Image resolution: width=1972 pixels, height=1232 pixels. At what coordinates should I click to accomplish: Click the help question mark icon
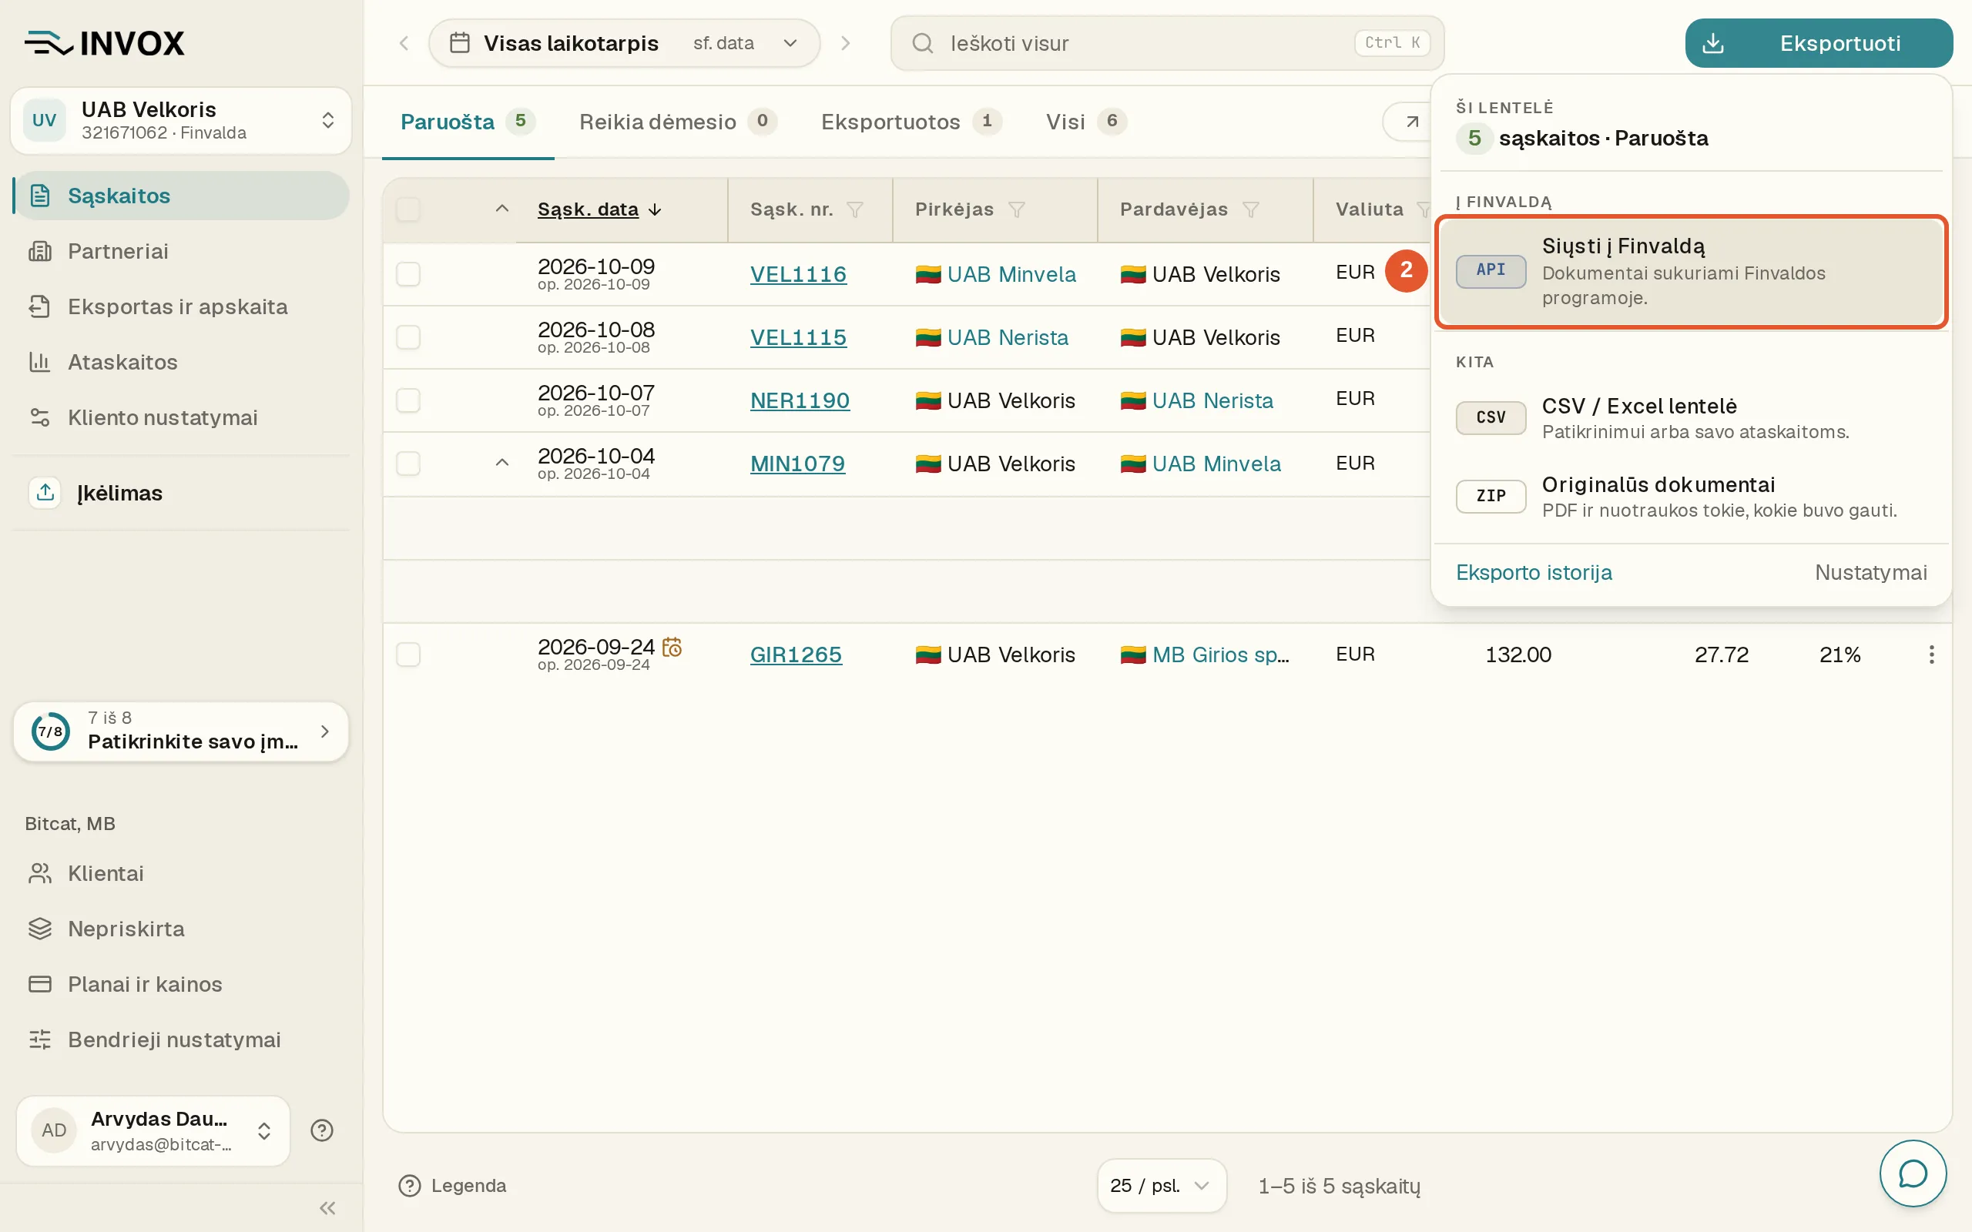pyautogui.click(x=322, y=1130)
